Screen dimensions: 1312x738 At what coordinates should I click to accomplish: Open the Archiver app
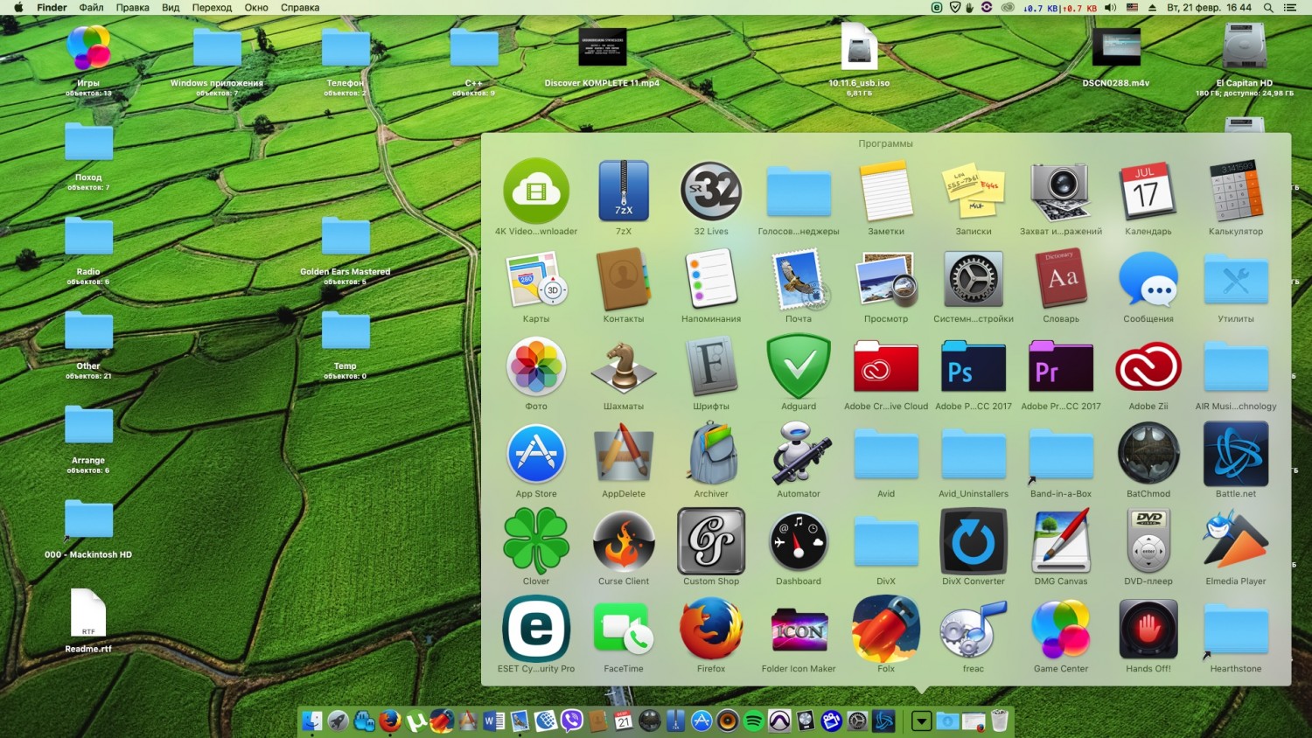tap(711, 453)
